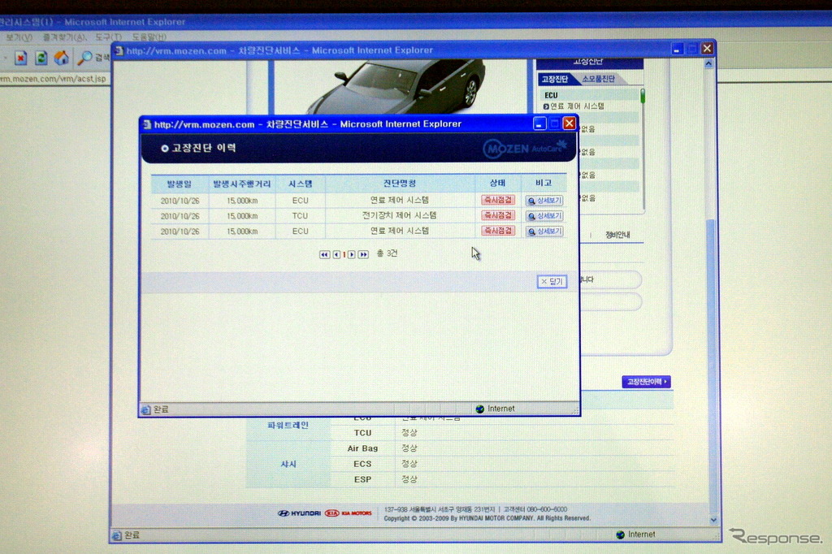Image resolution: width=832 pixels, height=554 pixels.
Task: Go to next page in pagination
Action: 352,254
